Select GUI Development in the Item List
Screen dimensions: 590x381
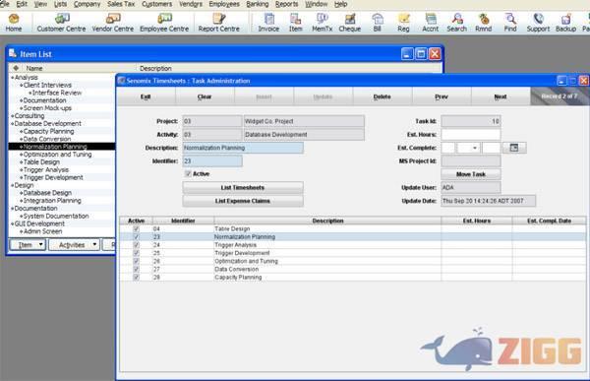coord(39,223)
